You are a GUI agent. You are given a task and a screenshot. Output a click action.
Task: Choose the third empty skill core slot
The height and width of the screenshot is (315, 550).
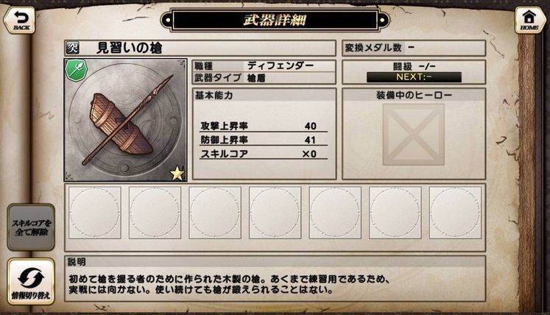[215, 213]
